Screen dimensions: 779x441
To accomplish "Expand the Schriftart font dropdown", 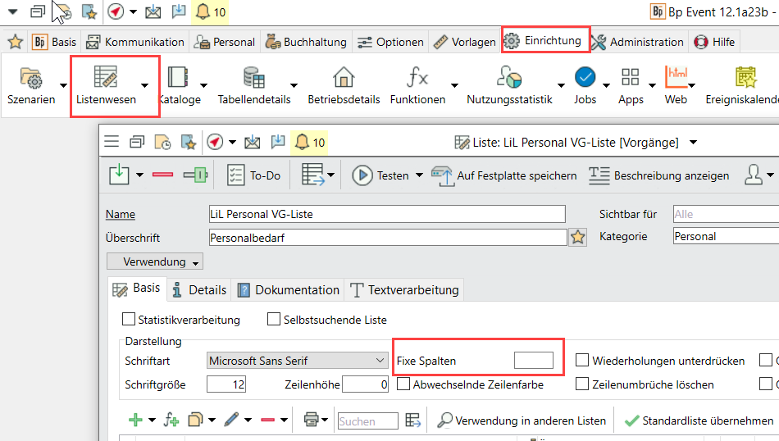I will click(379, 361).
